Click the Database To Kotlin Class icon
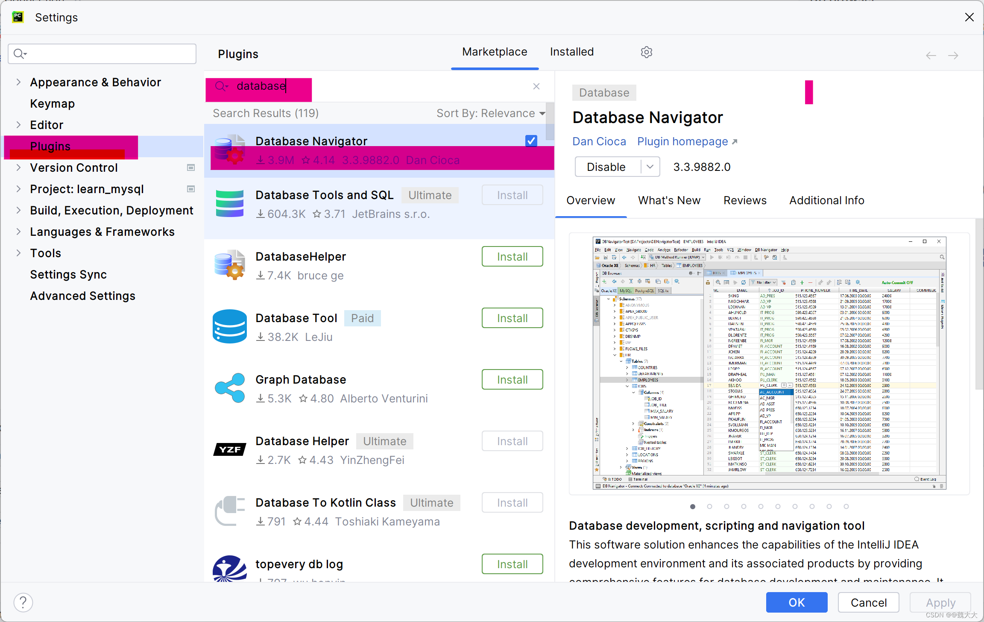The image size is (984, 622). point(230,511)
